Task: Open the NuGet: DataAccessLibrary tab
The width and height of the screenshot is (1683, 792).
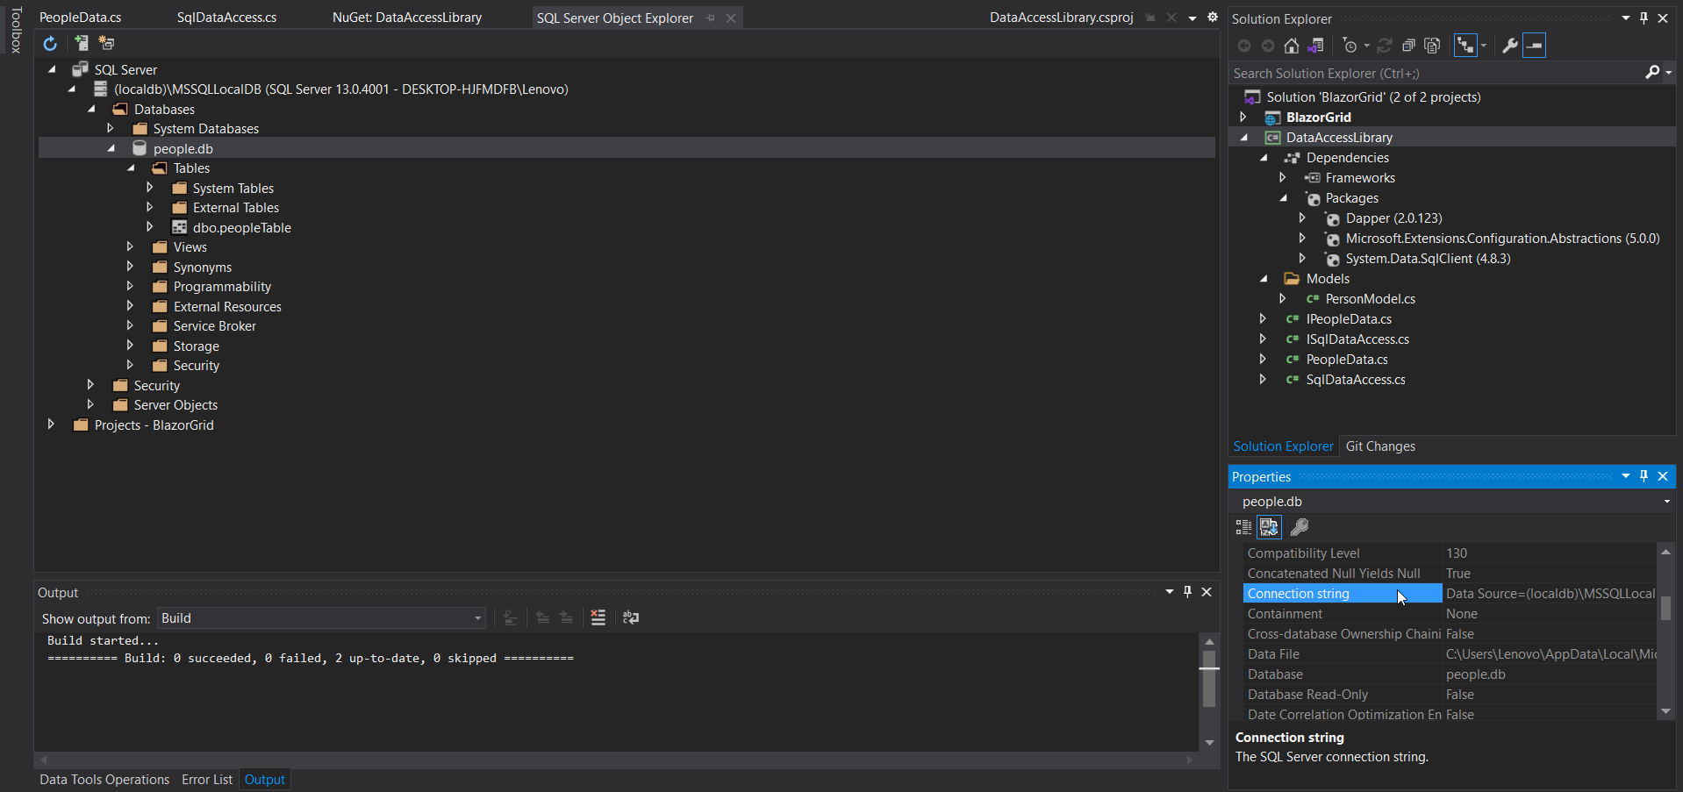Action: (407, 18)
